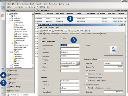Viewport: 128px width, 96px height.
Task: Click the Cut icon in main toolbar
Action: pos(26,7)
